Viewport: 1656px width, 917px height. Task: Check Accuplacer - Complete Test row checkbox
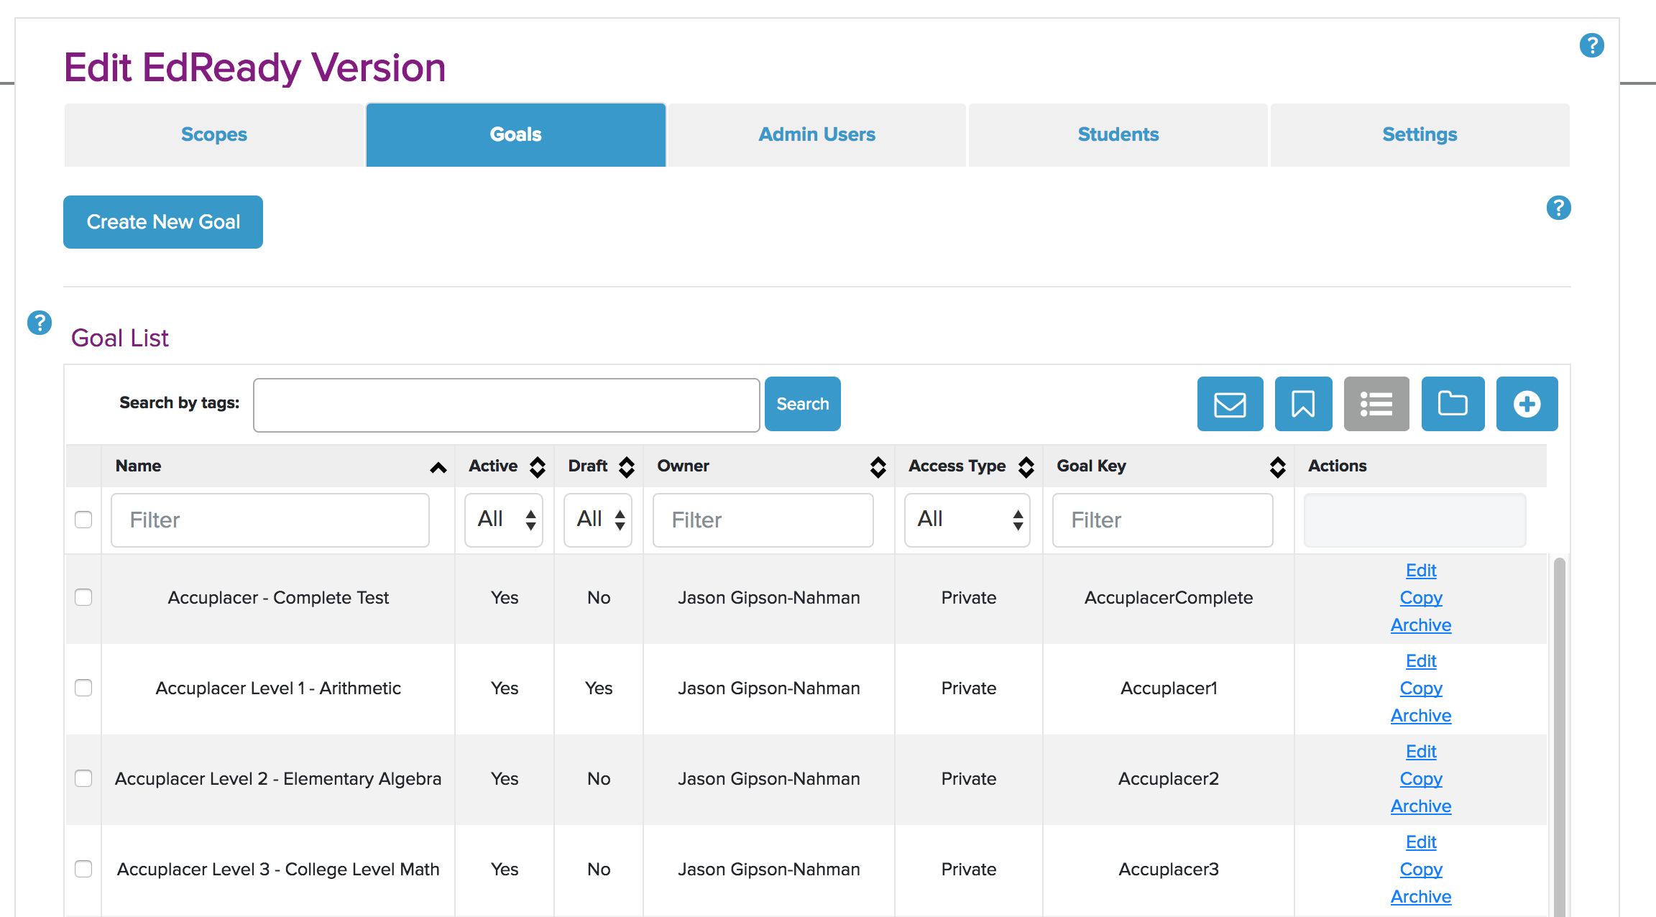(83, 597)
